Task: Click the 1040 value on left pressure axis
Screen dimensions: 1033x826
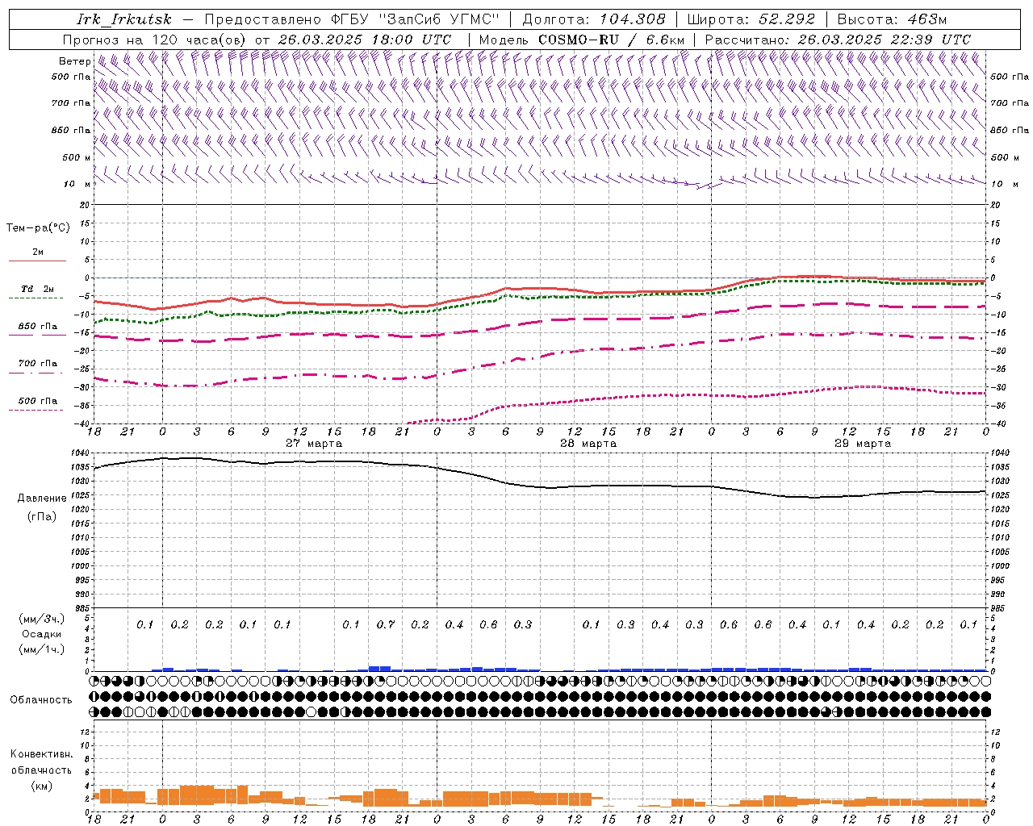Action: (80, 453)
